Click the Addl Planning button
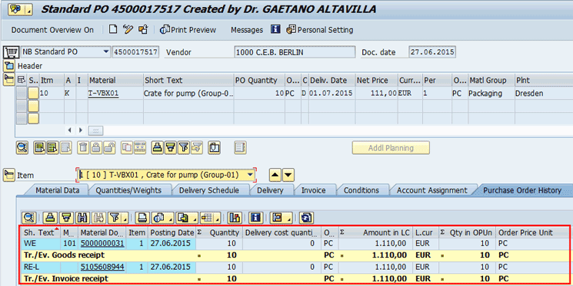Image resolution: width=573 pixels, height=286 pixels. pyautogui.click(x=391, y=148)
